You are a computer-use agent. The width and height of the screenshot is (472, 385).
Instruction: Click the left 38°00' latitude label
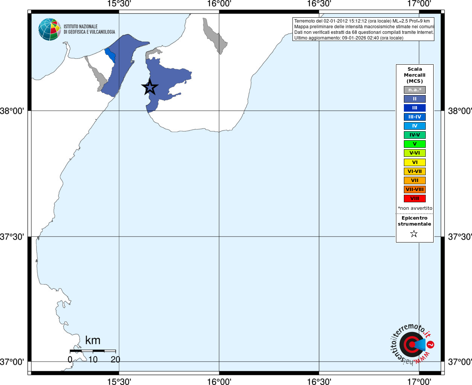12,111
